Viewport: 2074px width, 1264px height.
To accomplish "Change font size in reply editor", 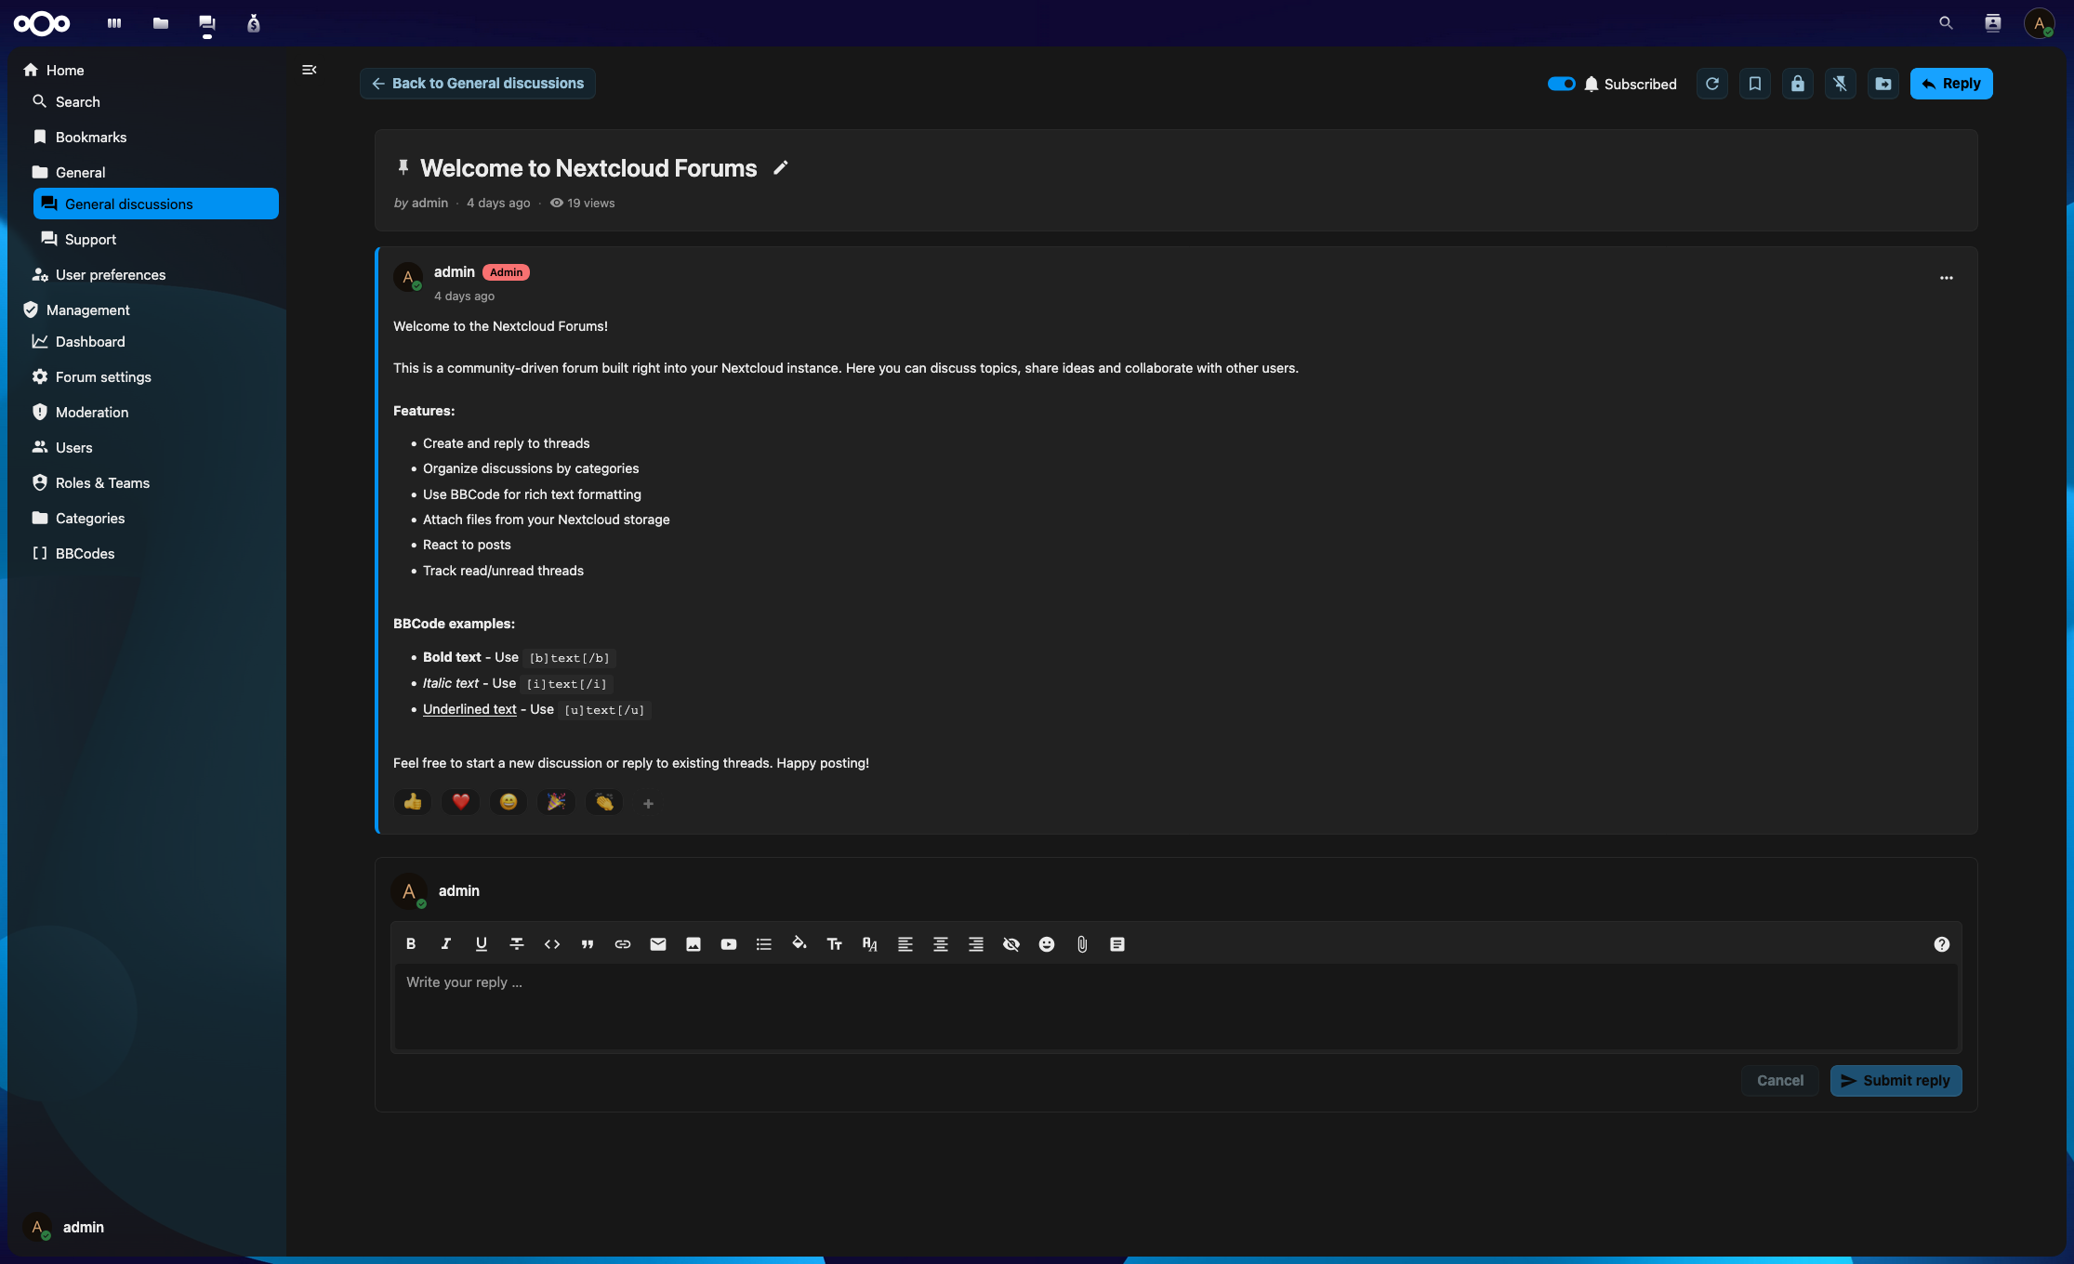I will 835,944.
